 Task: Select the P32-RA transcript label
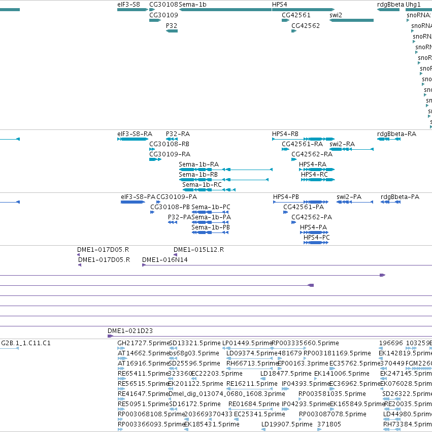coord(178,134)
